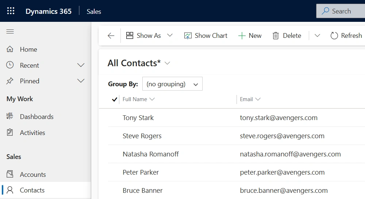Click the back arrow icon
The height and width of the screenshot is (199, 365).
tap(111, 36)
